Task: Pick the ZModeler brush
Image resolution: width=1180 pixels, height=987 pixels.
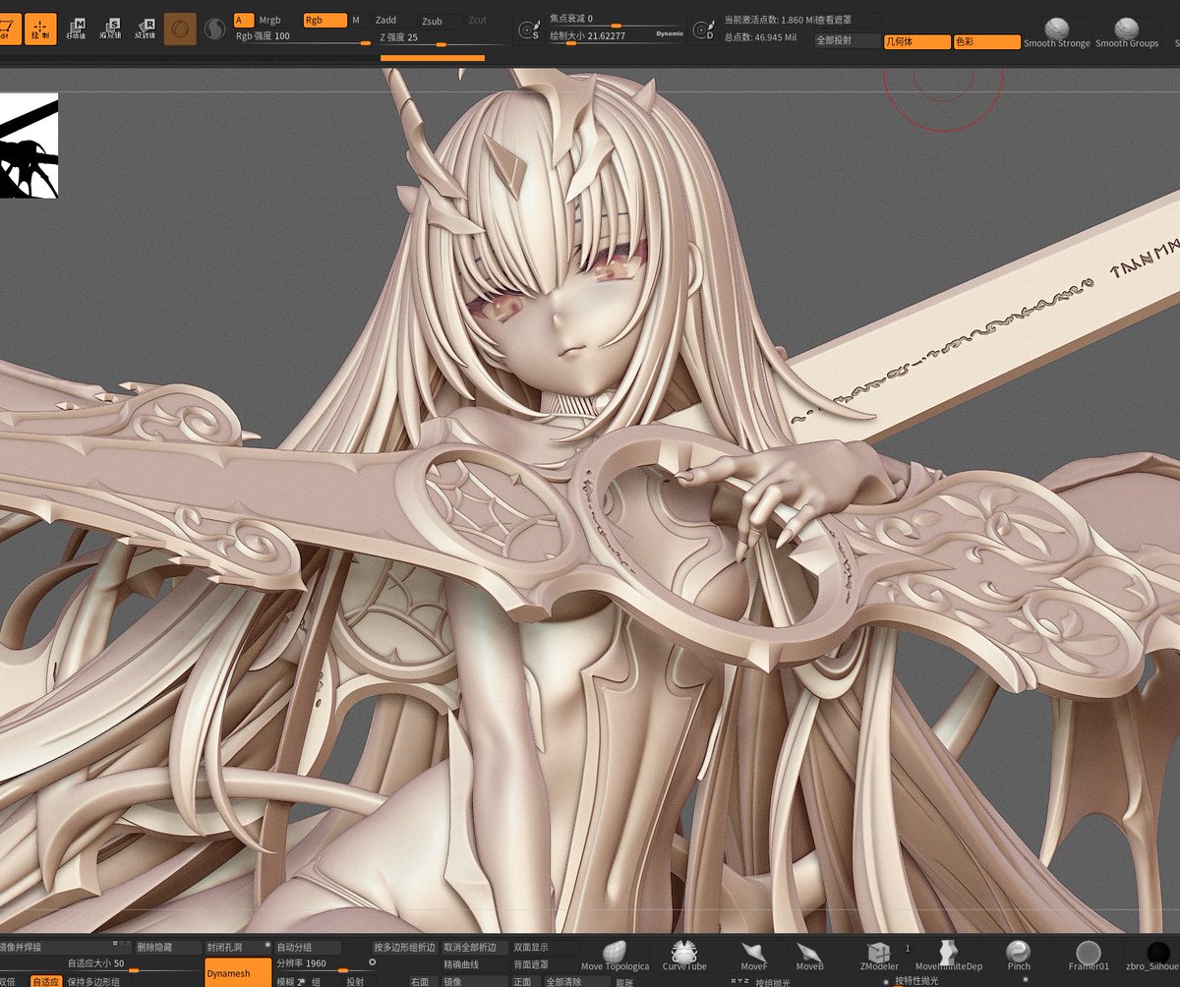Action: click(879, 956)
